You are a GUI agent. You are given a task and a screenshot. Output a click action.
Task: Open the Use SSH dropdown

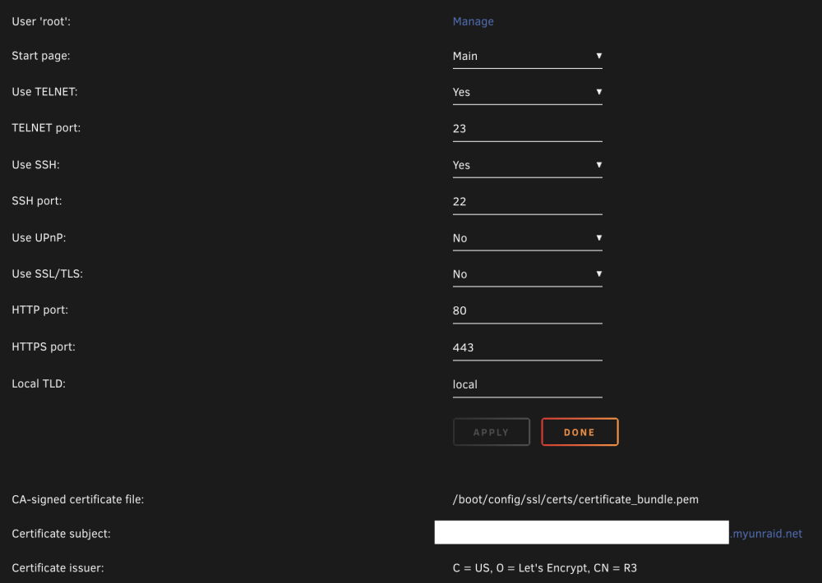pos(528,165)
